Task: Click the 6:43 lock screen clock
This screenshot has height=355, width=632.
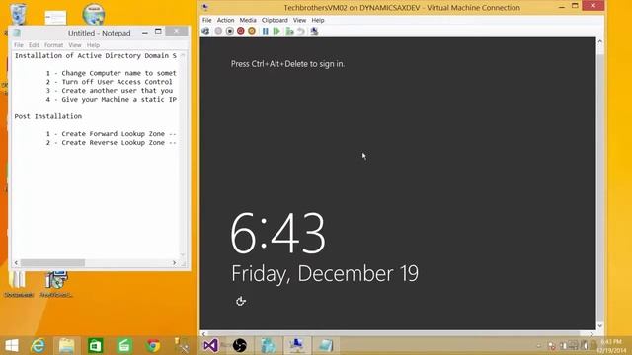Action: (x=277, y=234)
